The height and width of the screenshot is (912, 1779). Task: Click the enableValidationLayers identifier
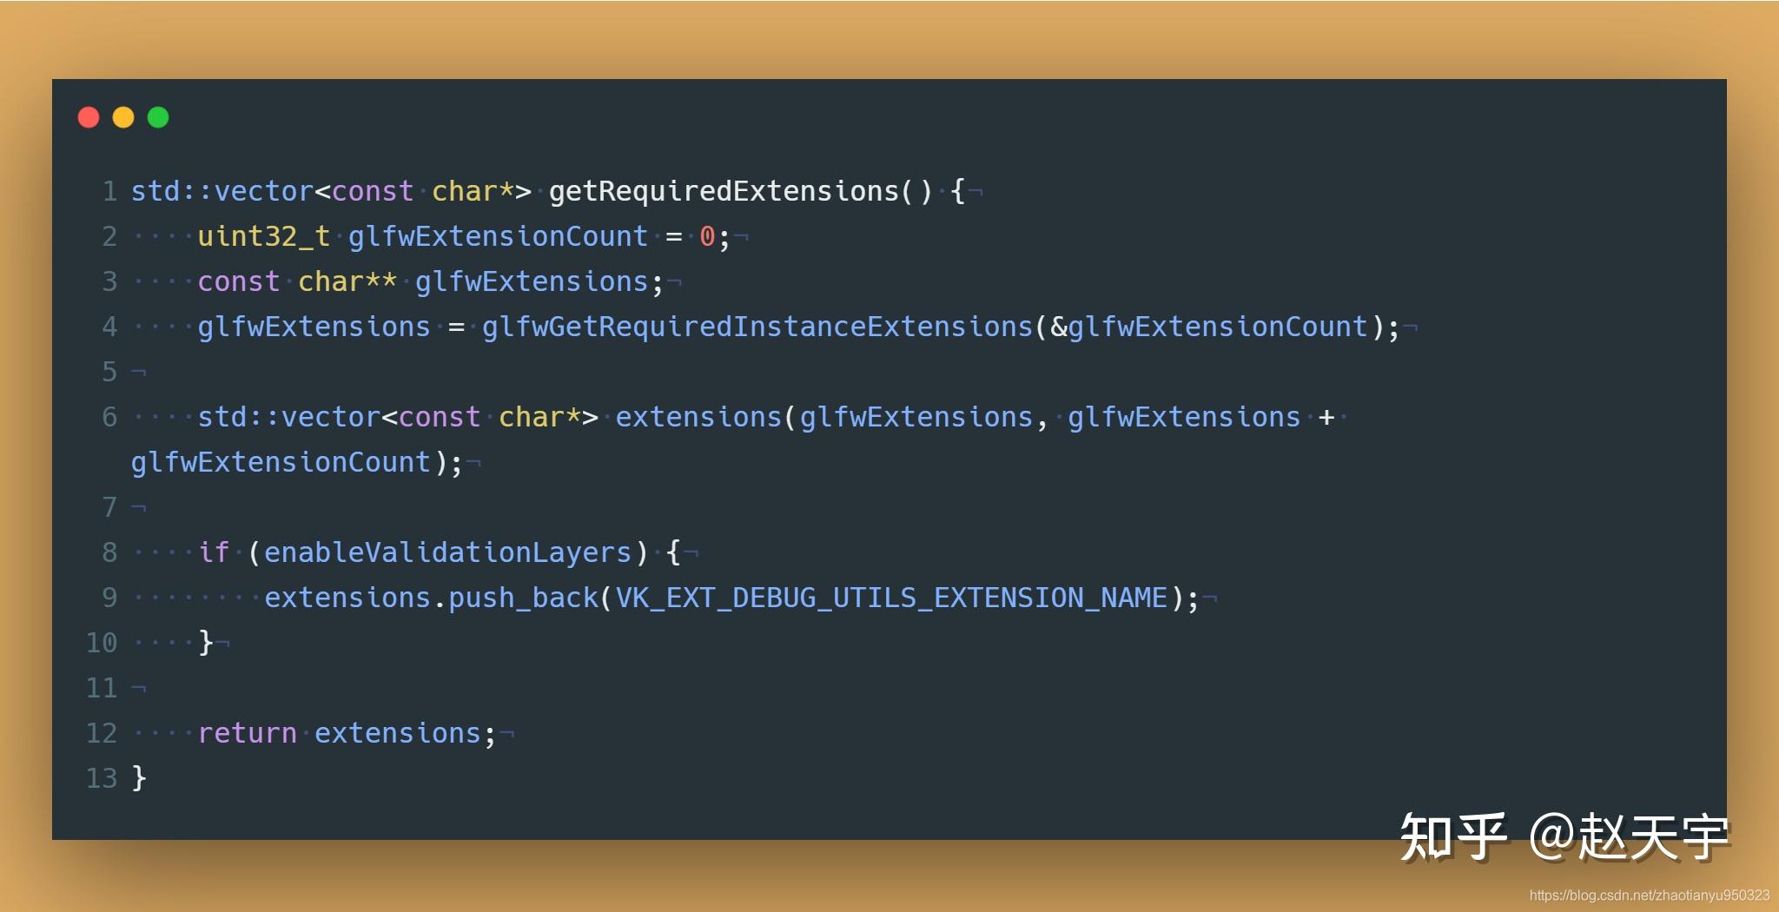[x=447, y=552]
